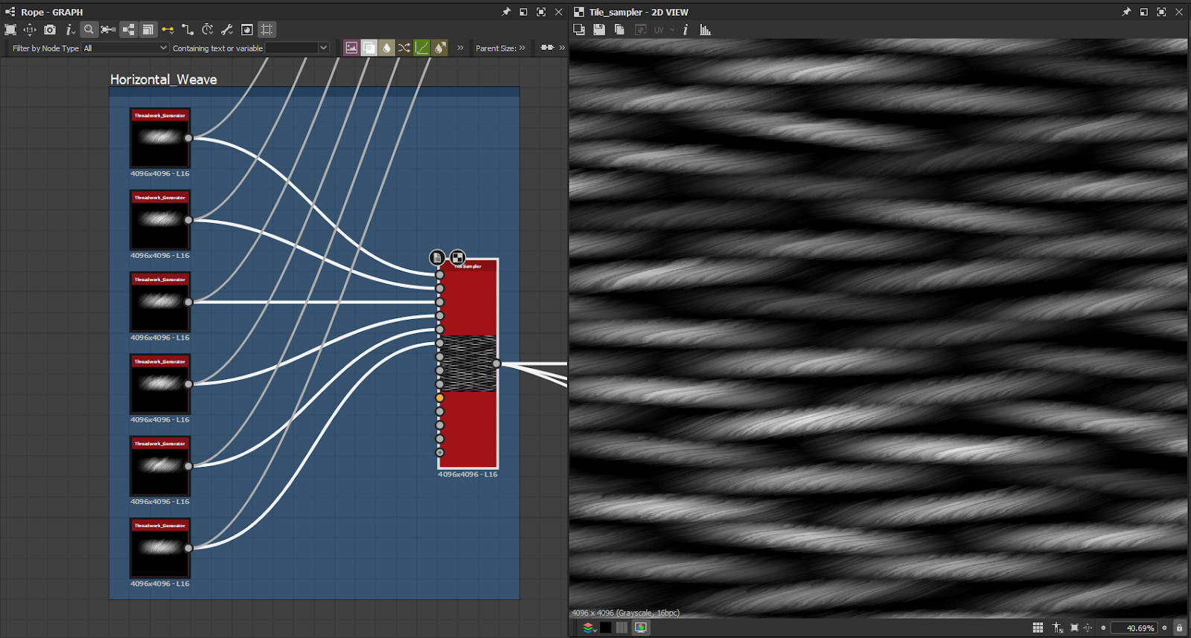Toggle the graph grid snapping button

(x=266, y=30)
